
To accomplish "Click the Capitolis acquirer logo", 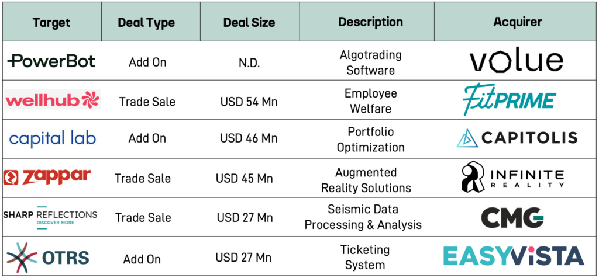I will pos(517,138).
